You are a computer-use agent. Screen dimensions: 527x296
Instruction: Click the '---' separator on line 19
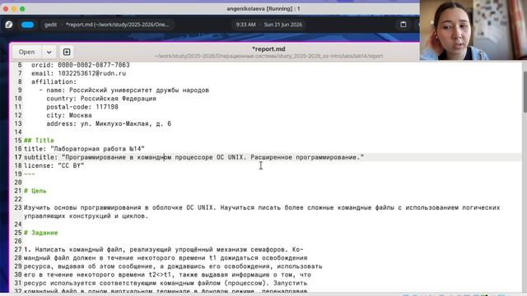30,173
